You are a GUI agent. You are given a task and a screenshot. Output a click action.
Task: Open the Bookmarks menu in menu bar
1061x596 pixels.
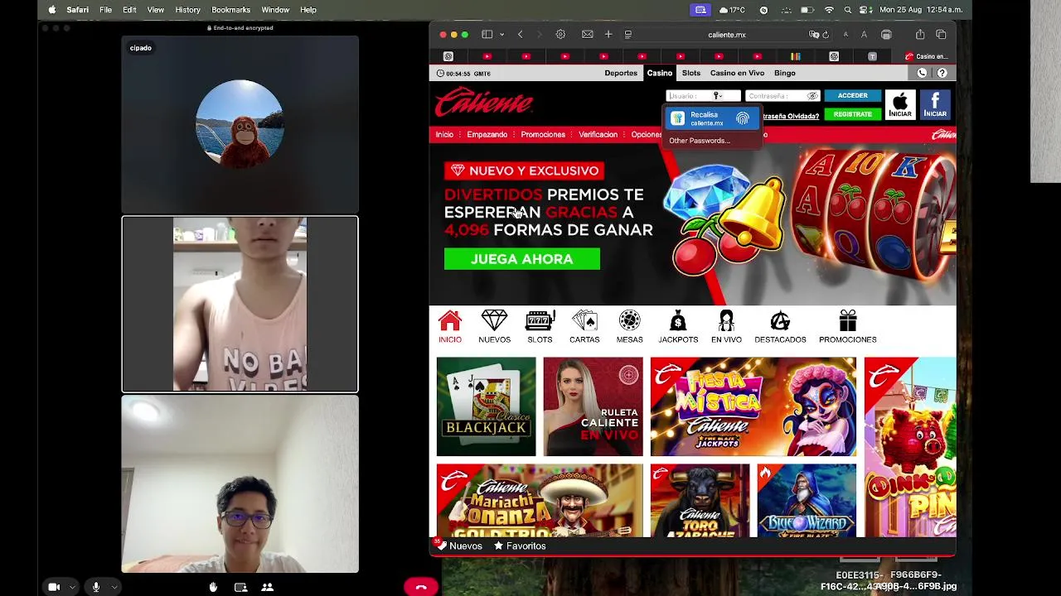[230, 10]
